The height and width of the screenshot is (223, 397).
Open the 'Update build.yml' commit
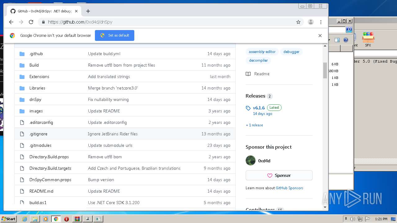tap(104, 54)
